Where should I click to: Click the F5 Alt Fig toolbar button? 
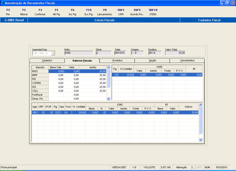56,12
